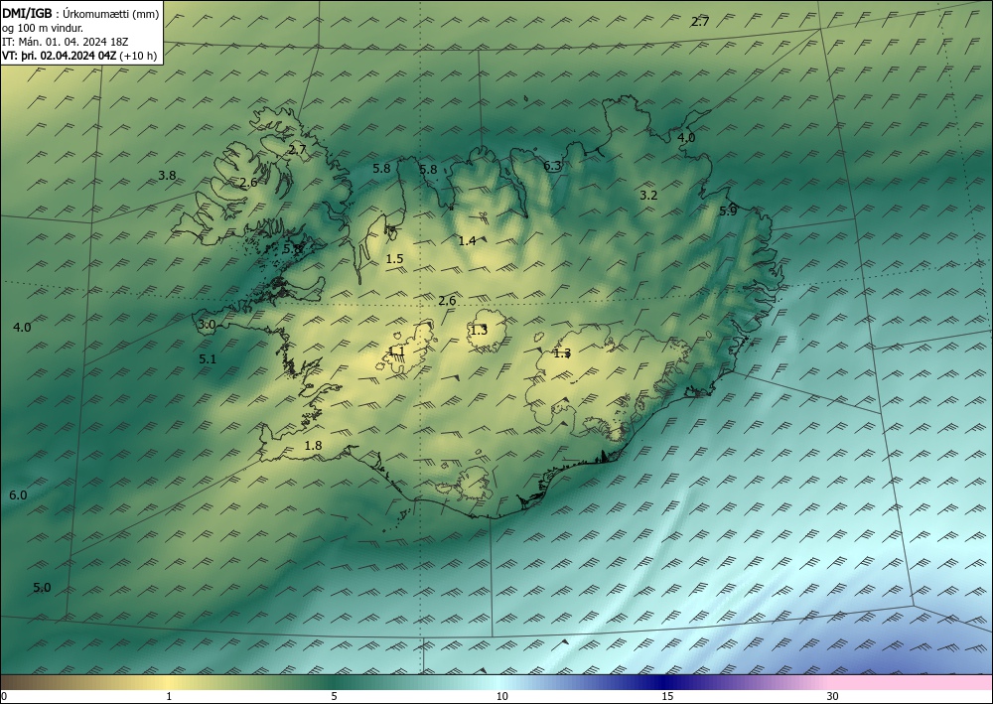
Task: Click the 1.5 value label
Action: coord(394,258)
